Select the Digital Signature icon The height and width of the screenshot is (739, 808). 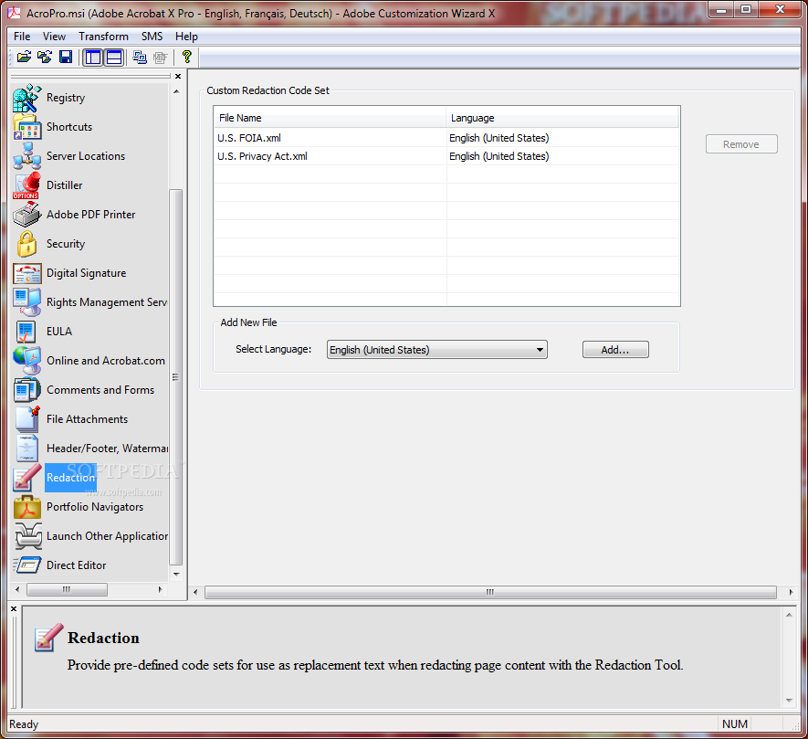[26, 273]
